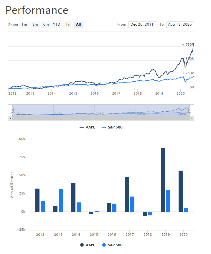This screenshot has width=211, height=254.
Task: Click the 2013 AAPL annual return bar
Action: coord(55,209)
